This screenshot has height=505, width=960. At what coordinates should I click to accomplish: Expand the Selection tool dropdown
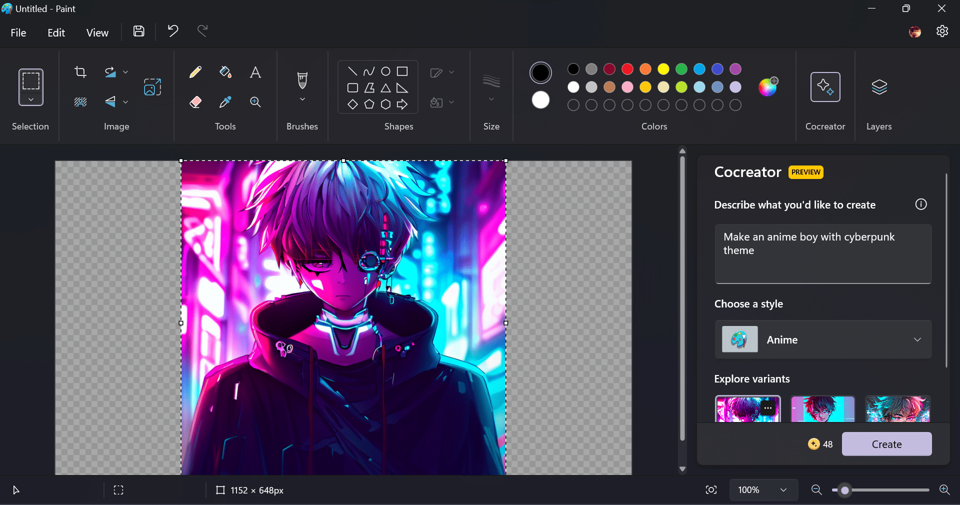pyautogui.click(x=31, y=99)
